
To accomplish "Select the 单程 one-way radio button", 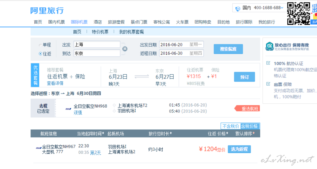I will tap(40, 45).
